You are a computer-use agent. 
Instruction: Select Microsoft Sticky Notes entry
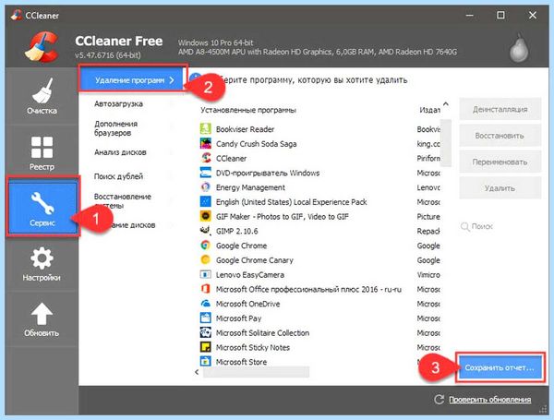tap(253, 348)
